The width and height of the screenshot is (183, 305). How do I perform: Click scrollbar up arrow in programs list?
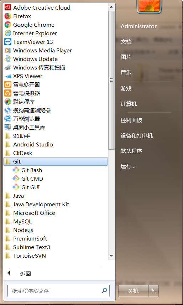(111, 7)
